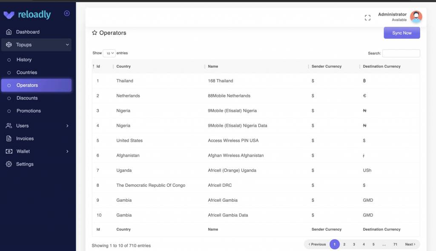Toggle the sidebar collapse circle icon

coord(67,14)
